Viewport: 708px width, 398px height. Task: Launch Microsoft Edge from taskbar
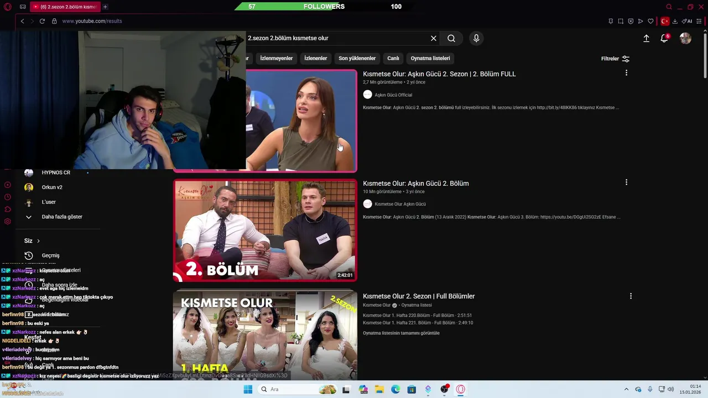[x=395, y=389]
